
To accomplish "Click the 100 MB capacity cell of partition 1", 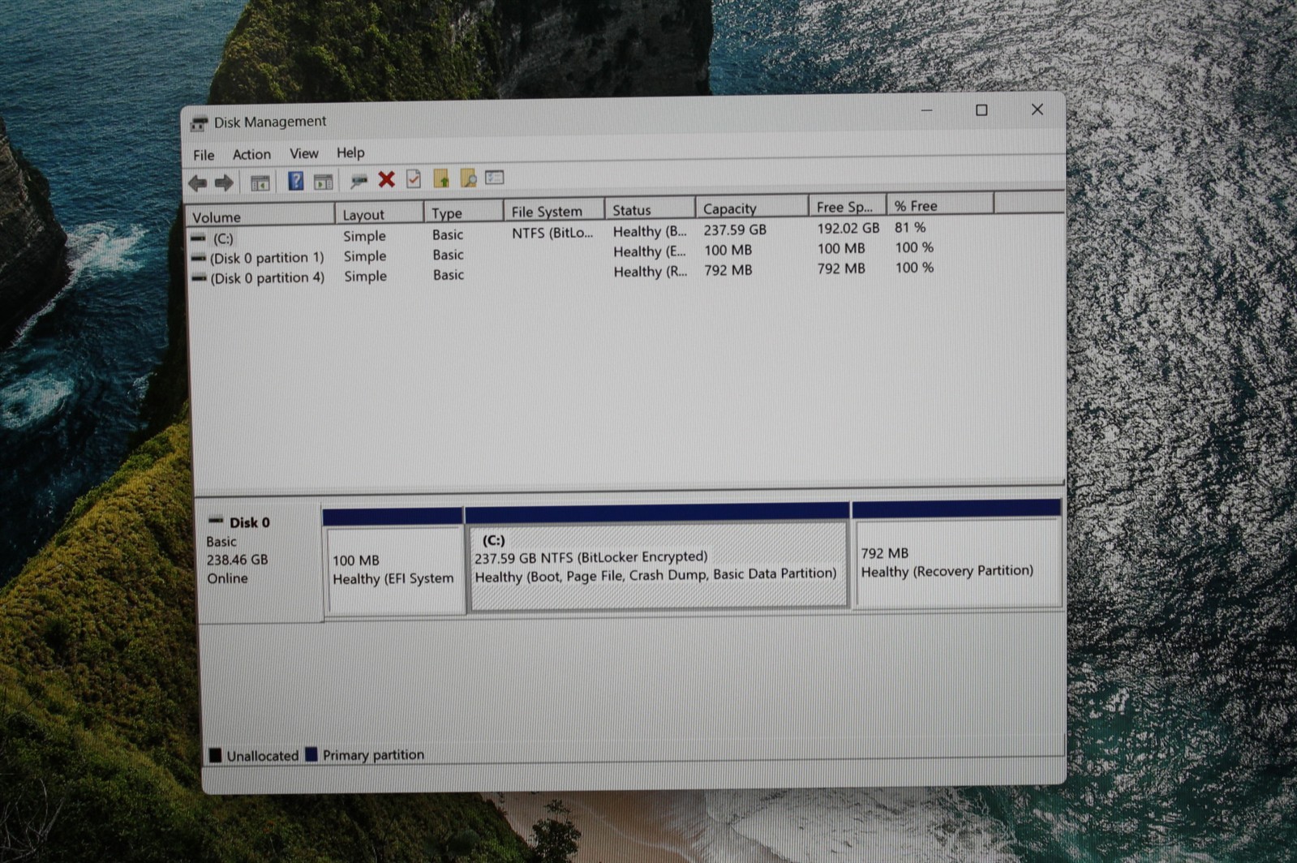I will pyautogui.click(x=728, y=250).
